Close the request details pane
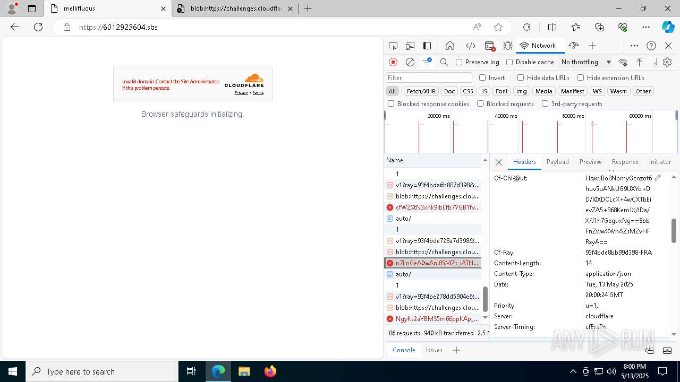 [498, 162]
